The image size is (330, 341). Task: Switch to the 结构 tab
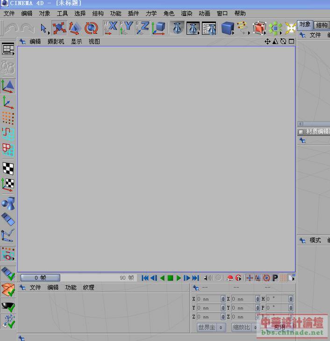click(x=322, y=25)
